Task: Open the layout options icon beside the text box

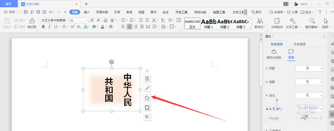Action: [147, 79]
